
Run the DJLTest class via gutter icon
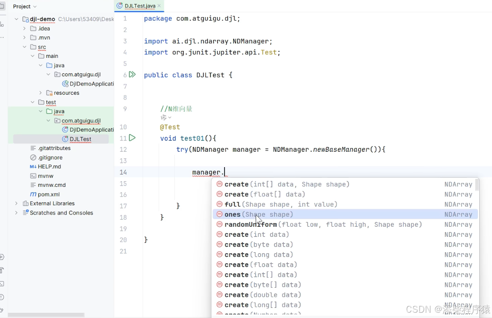click(x=132, y=75)
